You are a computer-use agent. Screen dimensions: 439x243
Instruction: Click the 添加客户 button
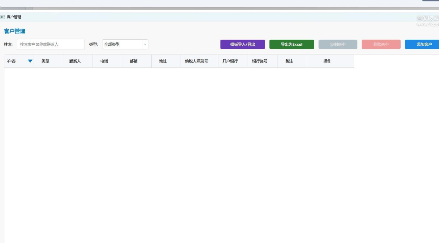422,44
